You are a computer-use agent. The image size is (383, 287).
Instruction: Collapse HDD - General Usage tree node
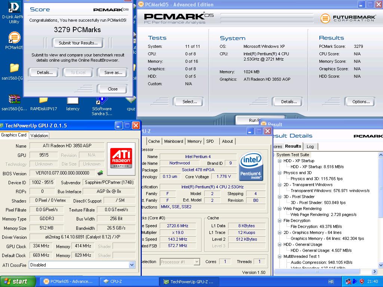[279, 244]
